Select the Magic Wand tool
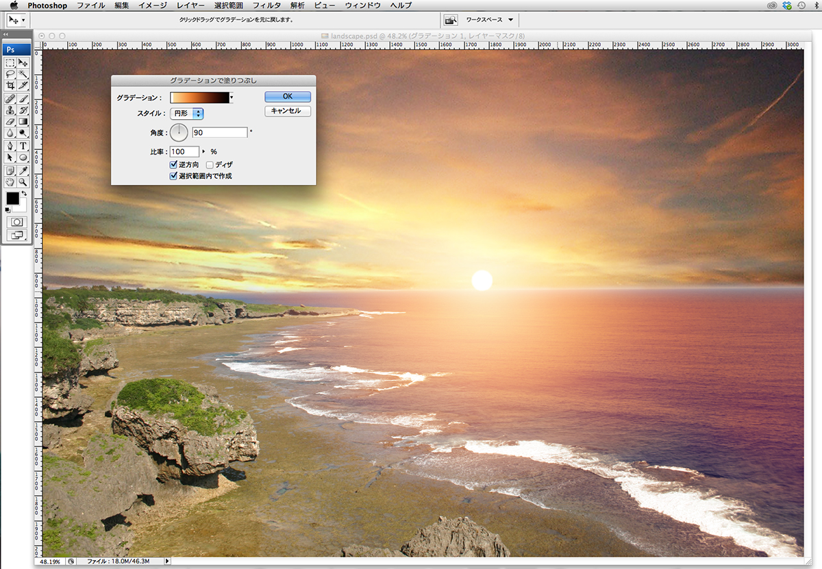 coord(23,74)
